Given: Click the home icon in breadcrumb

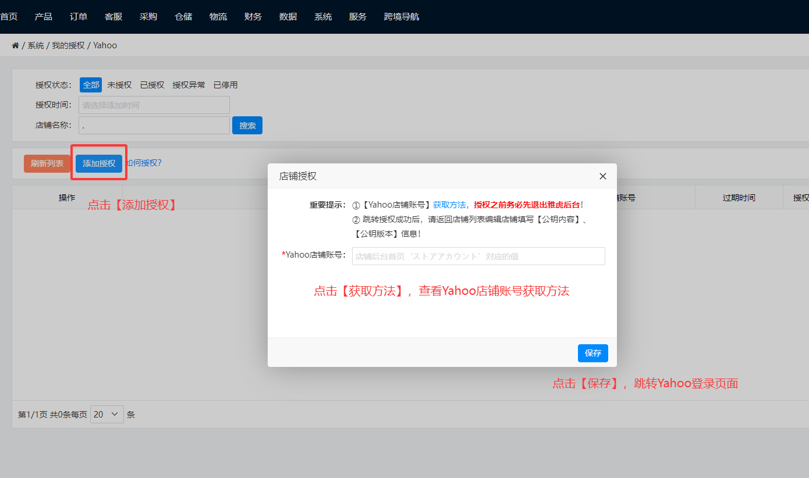Looking at the screenshot, I should 15,45.
